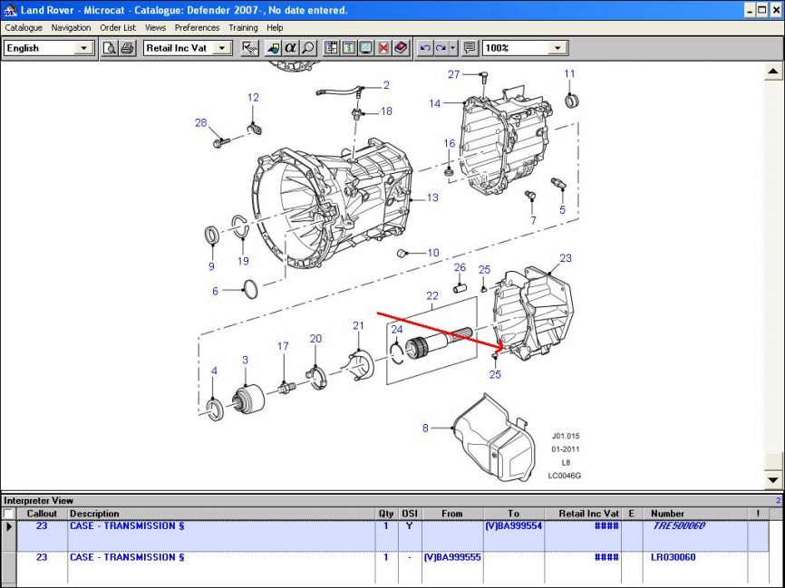Click callout 14 on the diagram
This screenshot has height=588, width=785.
[x=434, y=103]
